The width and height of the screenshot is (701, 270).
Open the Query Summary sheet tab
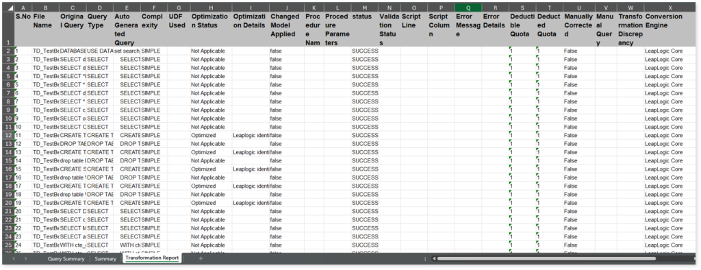click(x=66, y=259)
